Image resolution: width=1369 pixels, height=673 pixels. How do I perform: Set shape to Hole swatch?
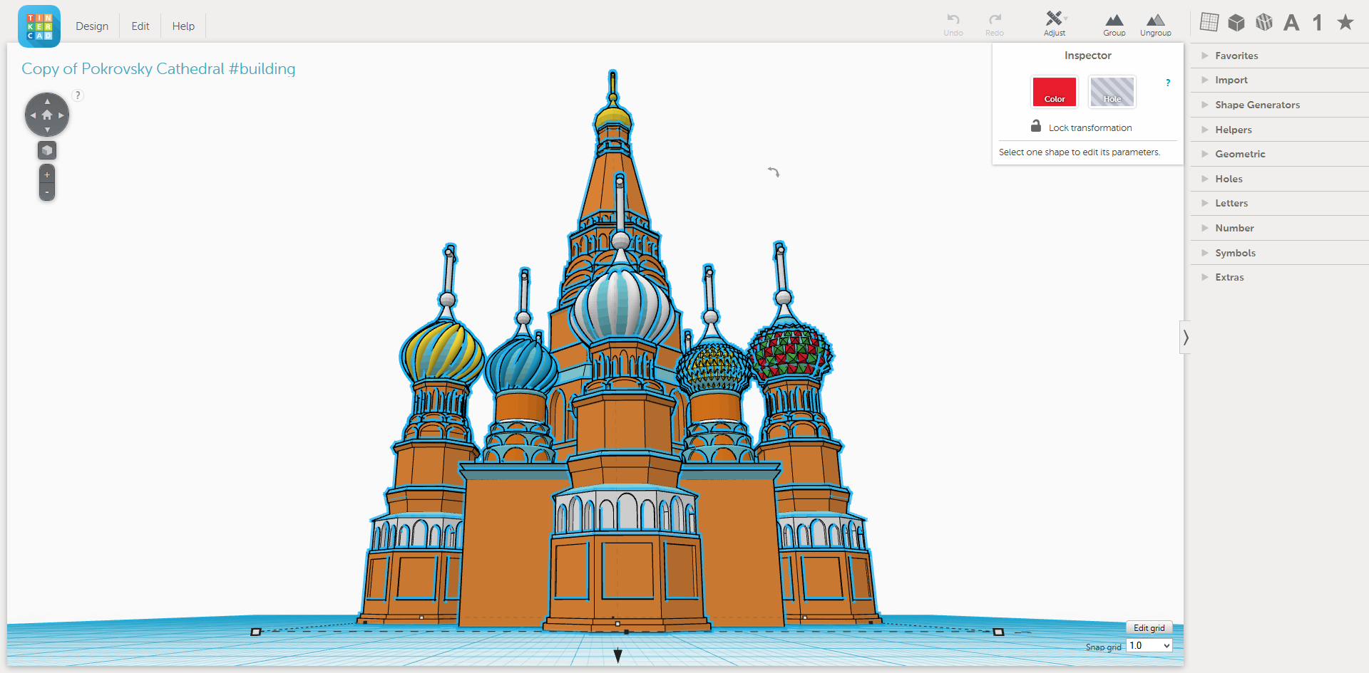point(1112,92)
